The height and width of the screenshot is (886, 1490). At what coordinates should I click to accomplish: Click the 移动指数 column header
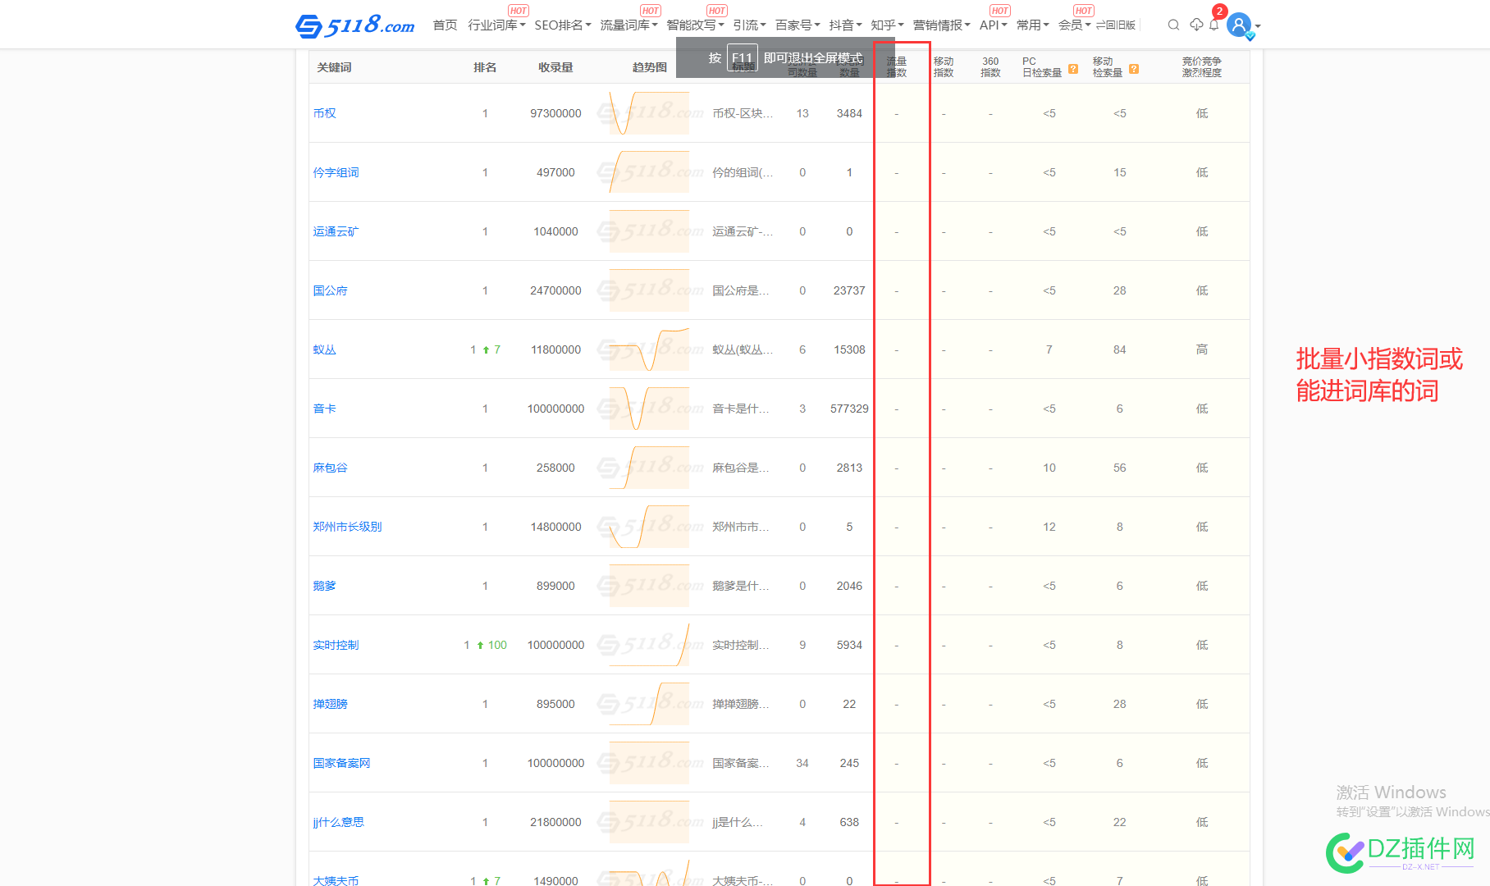click(x=944, y=67)
